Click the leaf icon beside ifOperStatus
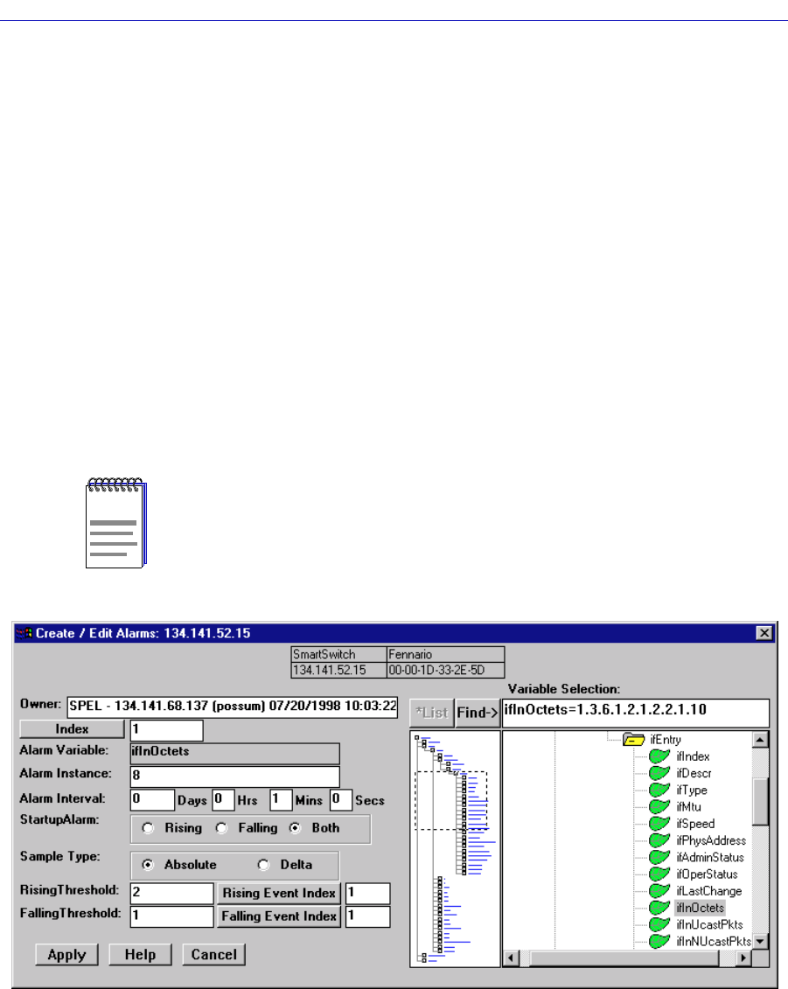788x989 pixels. click(659, 874)
